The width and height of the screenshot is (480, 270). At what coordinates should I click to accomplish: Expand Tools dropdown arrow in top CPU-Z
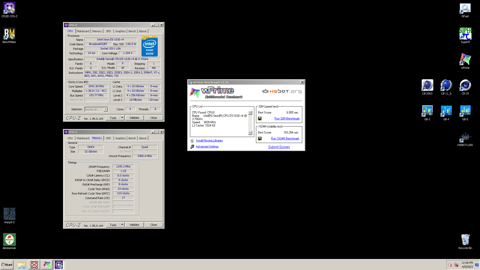[122, 118]
